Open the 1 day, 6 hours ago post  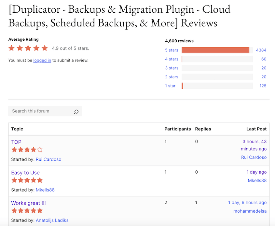tap(247, 203)
